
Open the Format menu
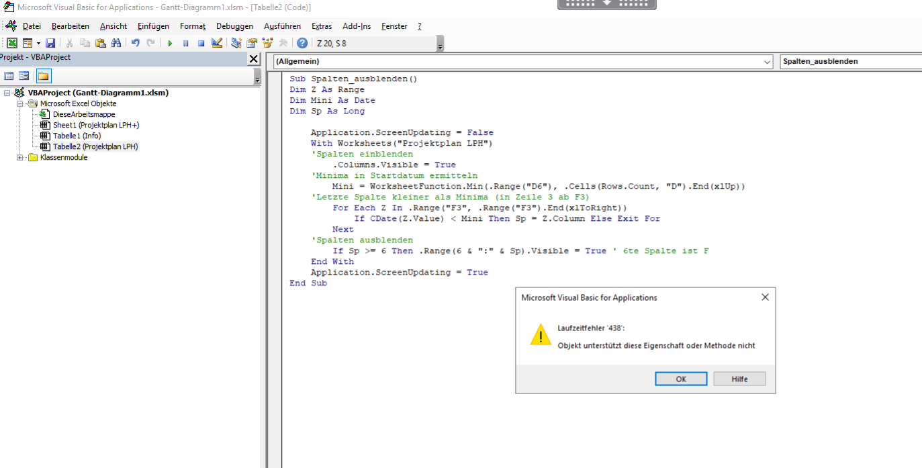point(193,26)
